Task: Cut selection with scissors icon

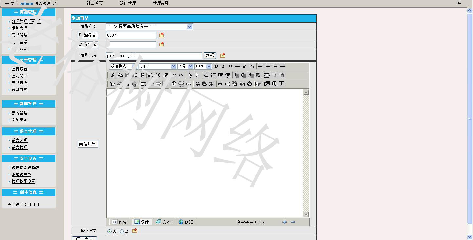Action: click(113, 75)
